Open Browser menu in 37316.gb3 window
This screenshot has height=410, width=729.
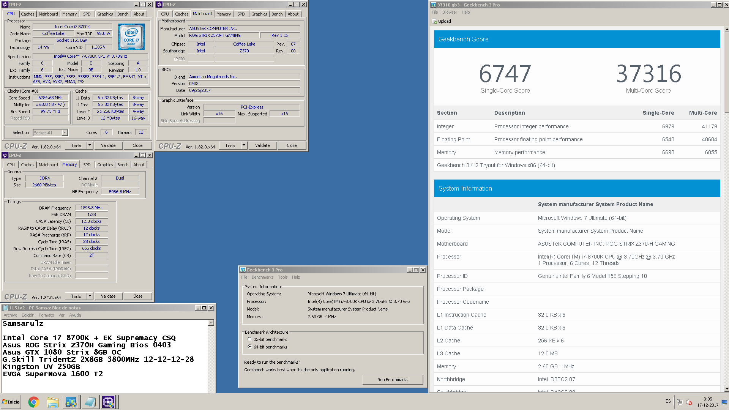(450, 12)
